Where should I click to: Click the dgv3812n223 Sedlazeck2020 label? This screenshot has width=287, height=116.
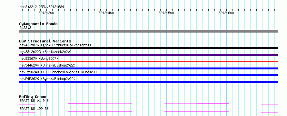pos(45,52)
